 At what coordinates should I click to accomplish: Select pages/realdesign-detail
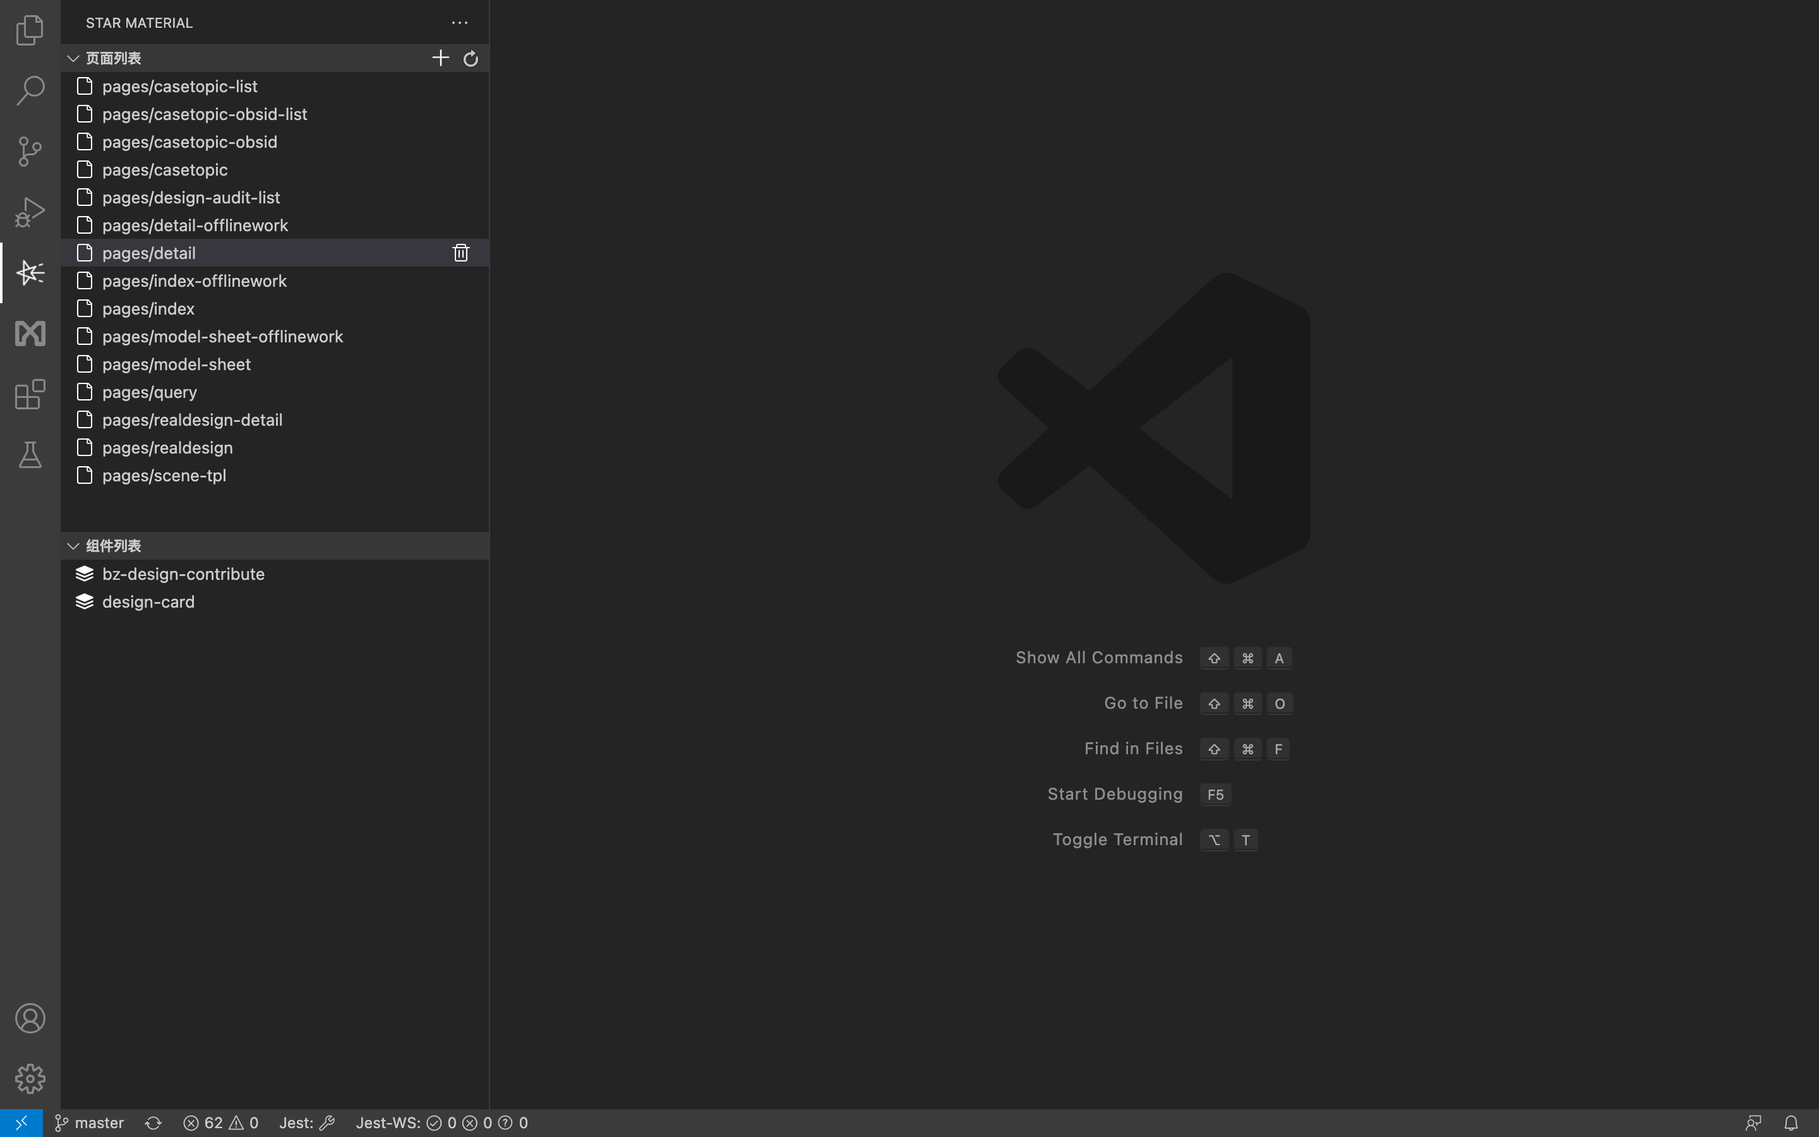coord(275,419)
